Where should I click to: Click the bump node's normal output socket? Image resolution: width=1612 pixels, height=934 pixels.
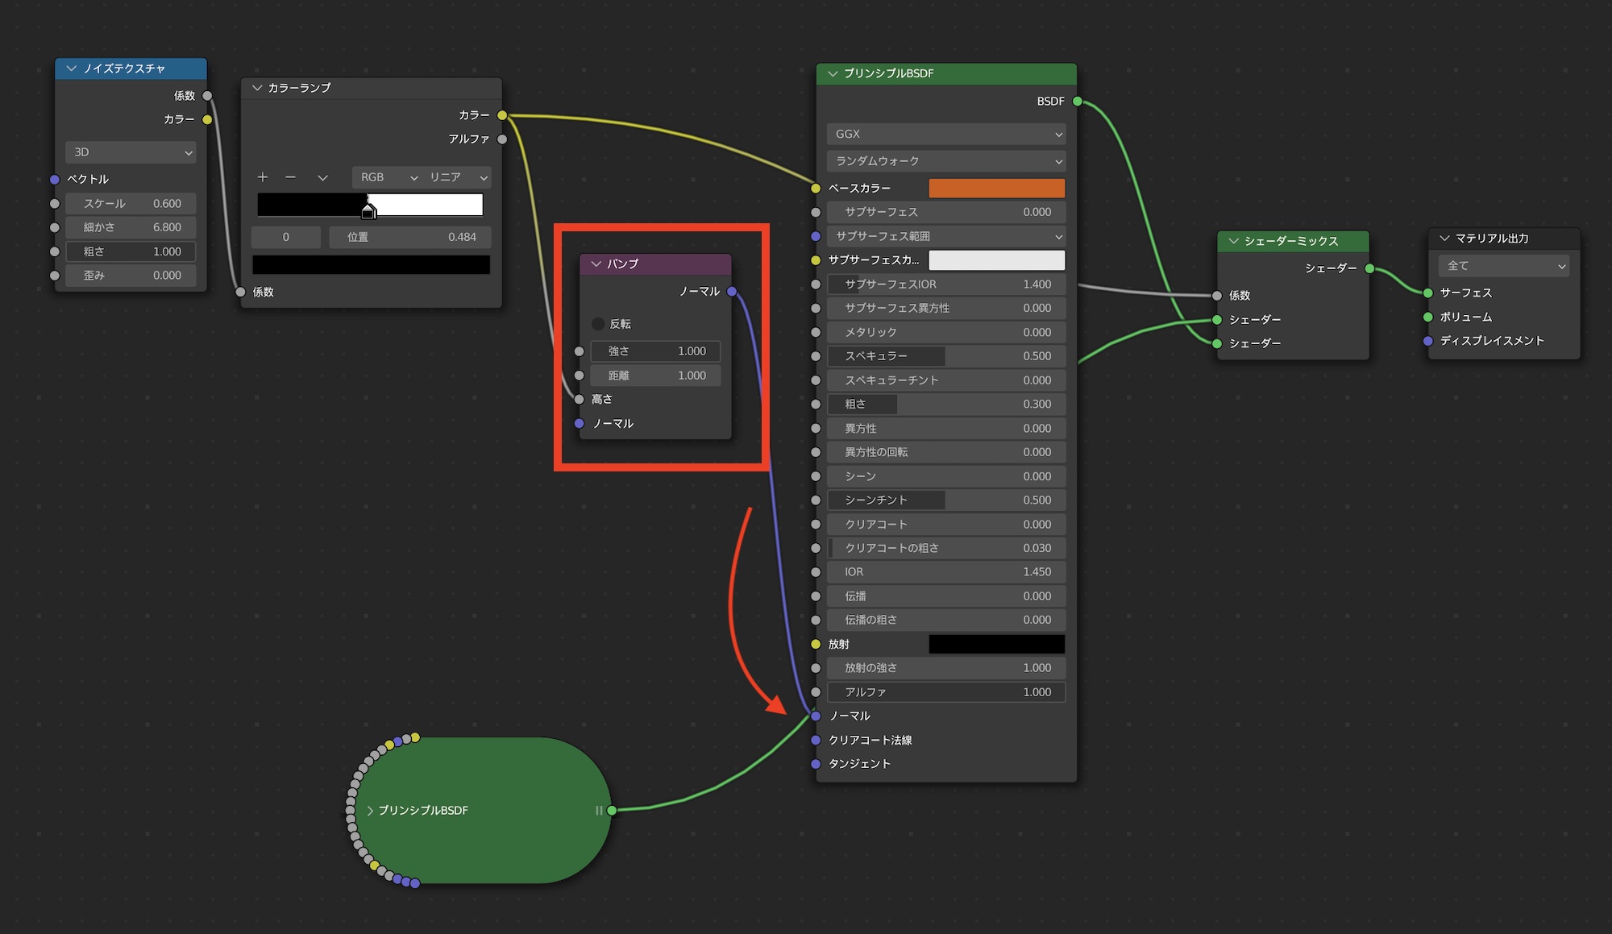(x=732, y=292)
